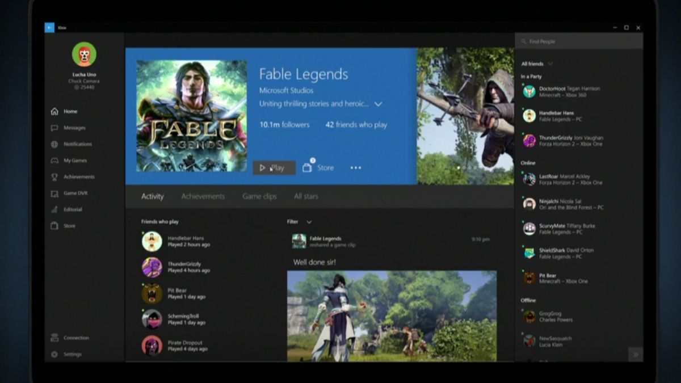Select ScurvyMate avatar in Online list
Image resolution: width=681 pixels, height=383 pixels.
coord(529,229)
